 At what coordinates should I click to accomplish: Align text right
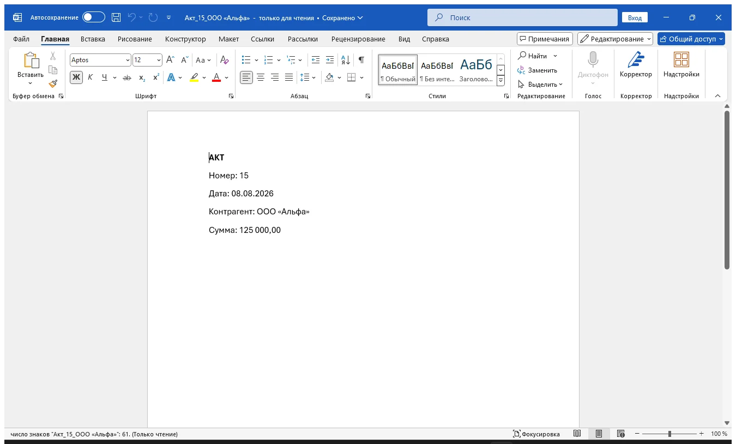pos(275,77)
